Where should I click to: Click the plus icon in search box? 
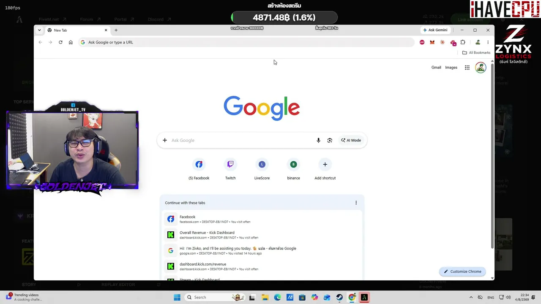tap(165, 140)
